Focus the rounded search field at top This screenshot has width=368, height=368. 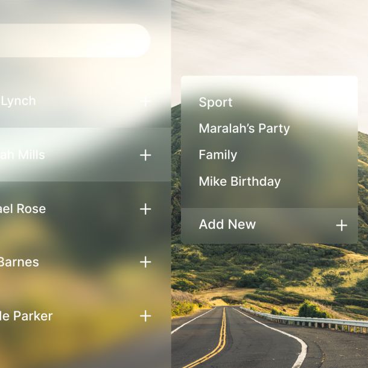[75, 40]
